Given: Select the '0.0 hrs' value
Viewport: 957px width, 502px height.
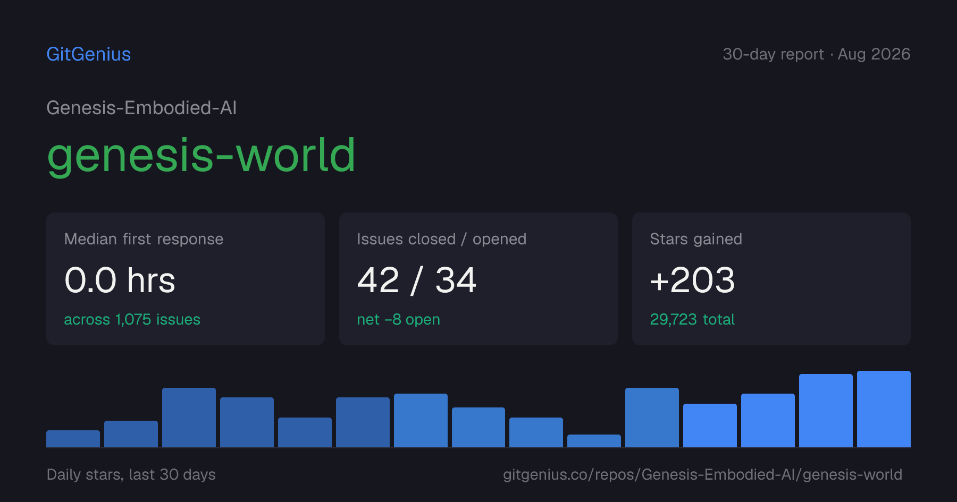Looking at the screenshot, I should [x=120, y=280].
